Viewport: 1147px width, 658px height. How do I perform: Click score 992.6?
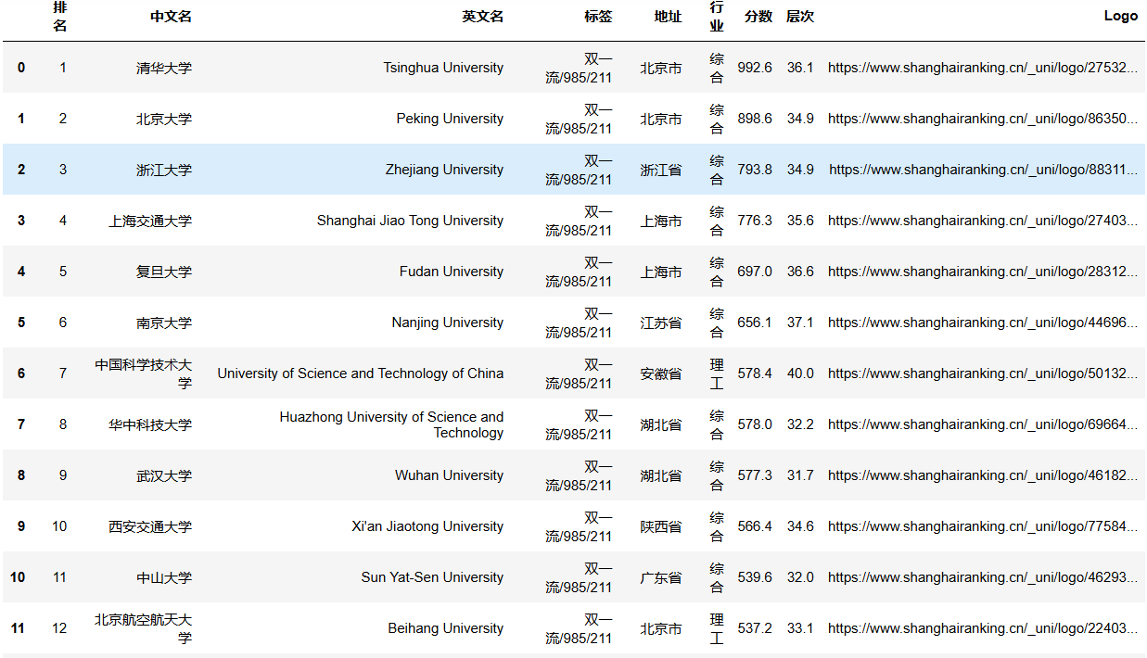coord(755,68)
